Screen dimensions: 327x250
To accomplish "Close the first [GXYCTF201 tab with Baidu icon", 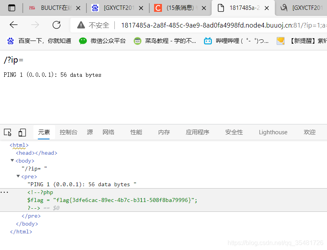I will [141, 8].
